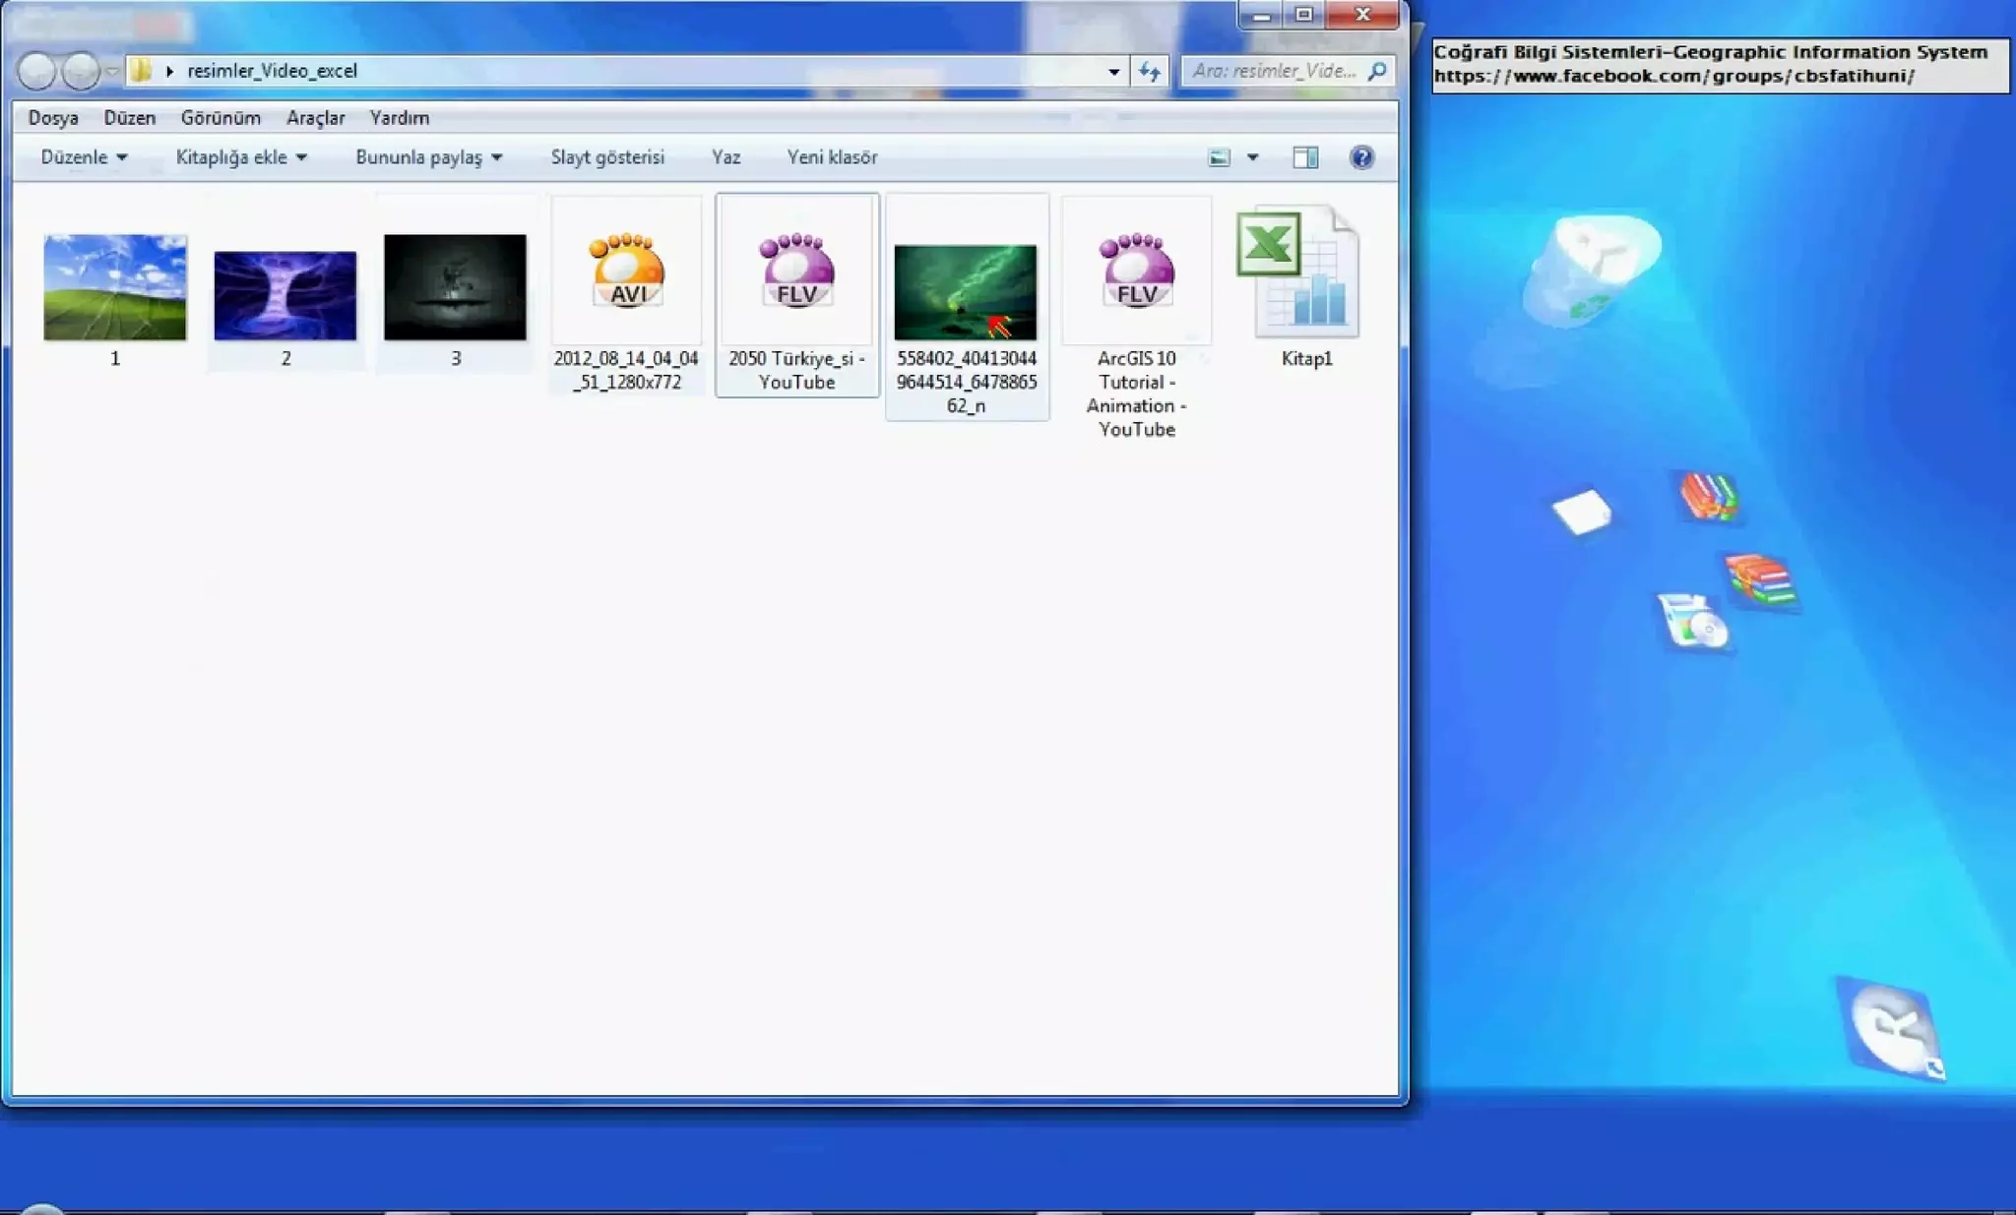This screenshot has width=2016, height=1215.
Task: Open the Dosya menu
Action: point(53,118)
